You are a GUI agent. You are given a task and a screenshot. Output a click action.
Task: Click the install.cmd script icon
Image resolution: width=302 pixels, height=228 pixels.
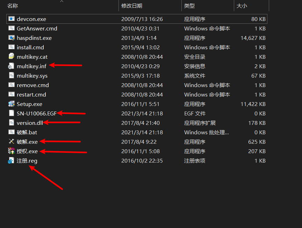[x=12, y=47]
